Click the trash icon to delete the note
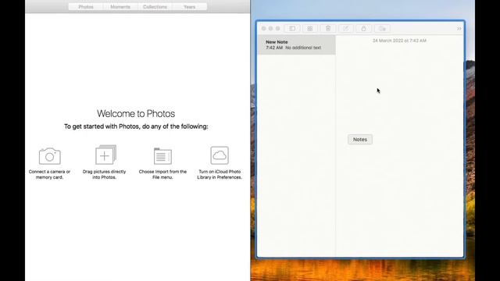Screen dimensions: 500x281 click(x=328, y=29)
